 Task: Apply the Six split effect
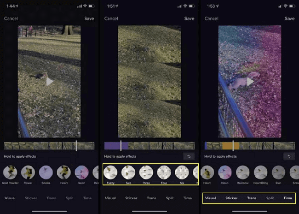click(x=182, y=172)
